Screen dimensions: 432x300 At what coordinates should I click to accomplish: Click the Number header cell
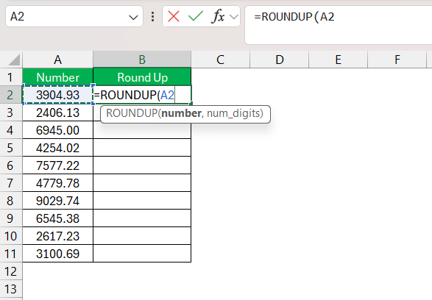[x=58, y=77]
